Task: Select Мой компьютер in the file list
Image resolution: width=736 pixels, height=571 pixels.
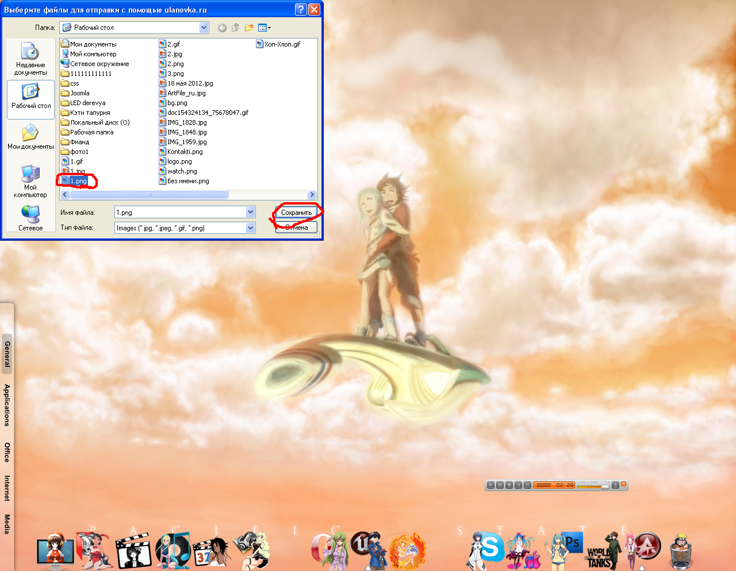Action: 89,54
